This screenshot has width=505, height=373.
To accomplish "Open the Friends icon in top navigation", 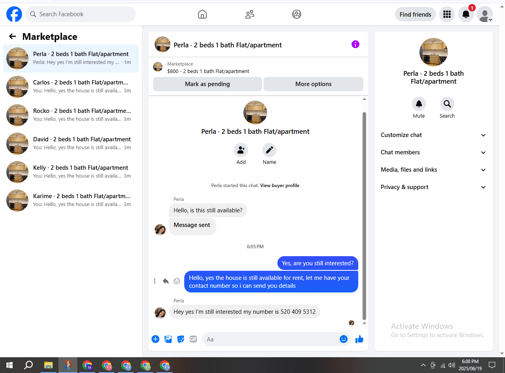I will (x=249, y=14).
